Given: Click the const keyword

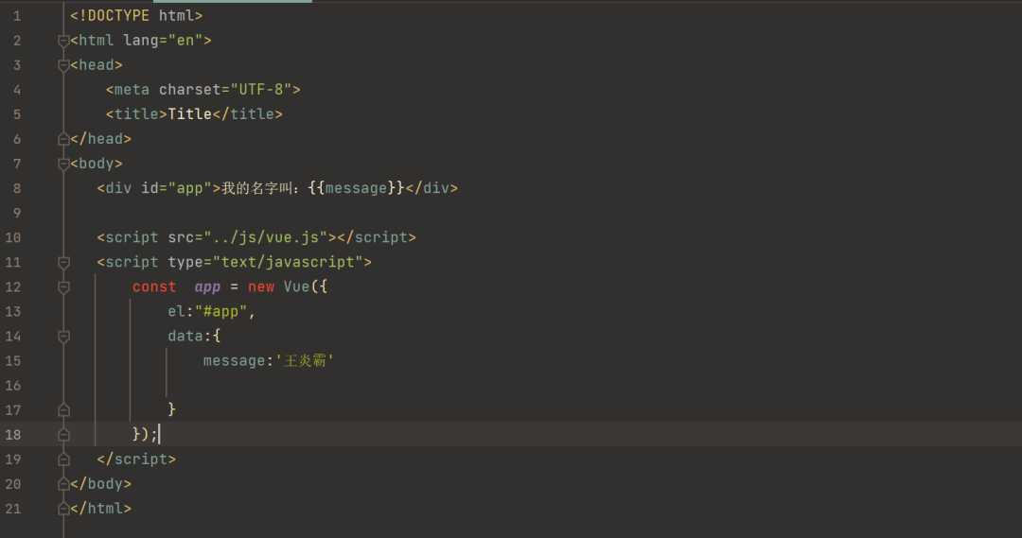Looking at the screenshot, I should [x=154, y=286].
